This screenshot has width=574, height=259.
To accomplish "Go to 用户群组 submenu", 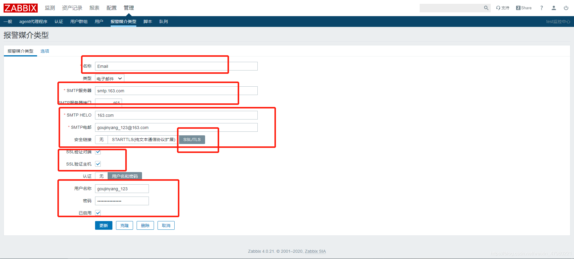I will coord(79,22).
